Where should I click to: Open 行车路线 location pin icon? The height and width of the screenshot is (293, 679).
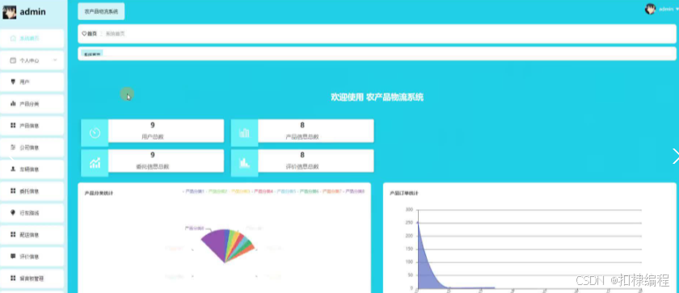click(x=13, y=212)
